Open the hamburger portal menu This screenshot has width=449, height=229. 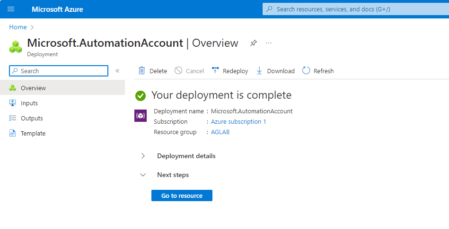(x=11, y=9)
